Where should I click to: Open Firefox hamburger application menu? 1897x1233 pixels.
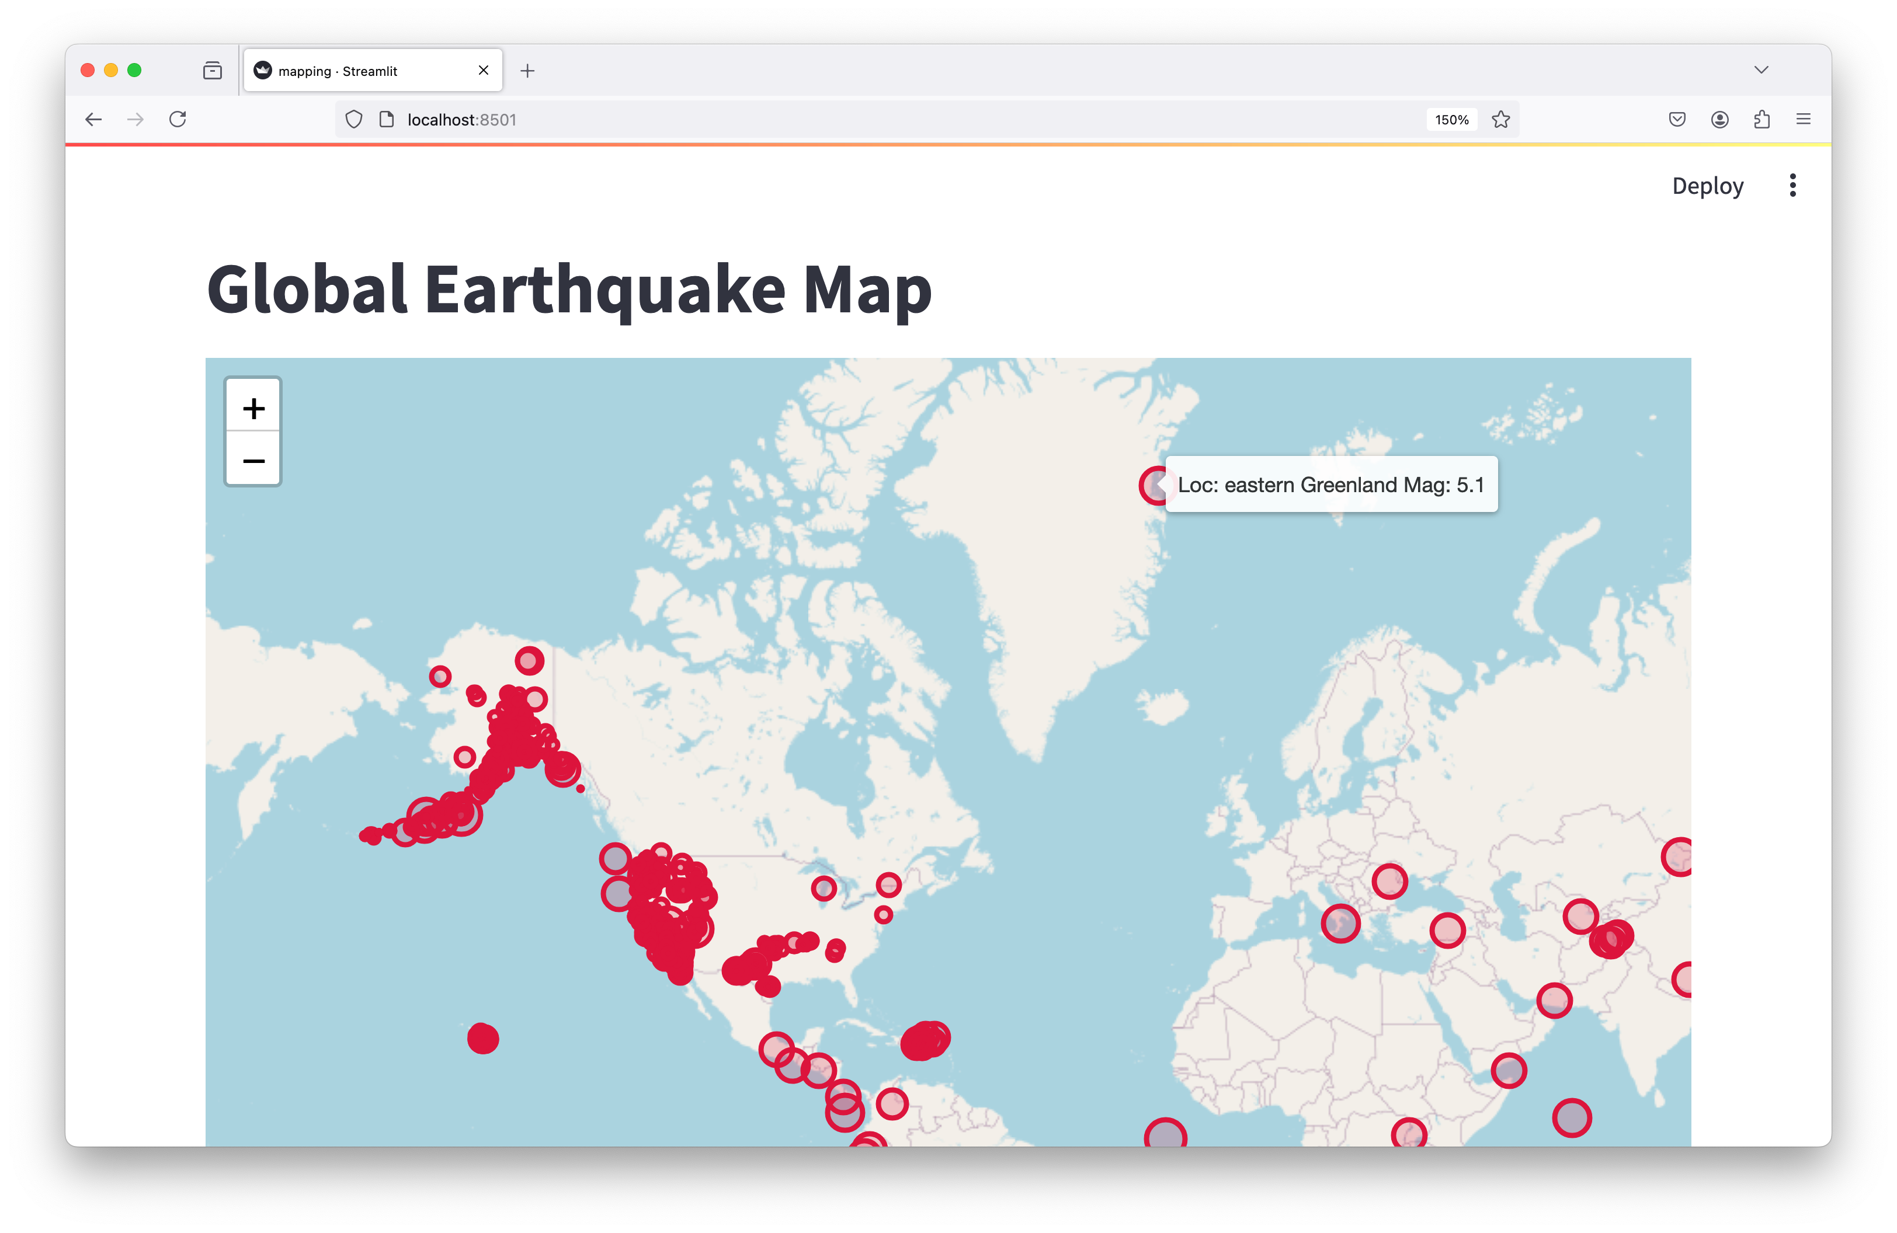click(1803, 120)
